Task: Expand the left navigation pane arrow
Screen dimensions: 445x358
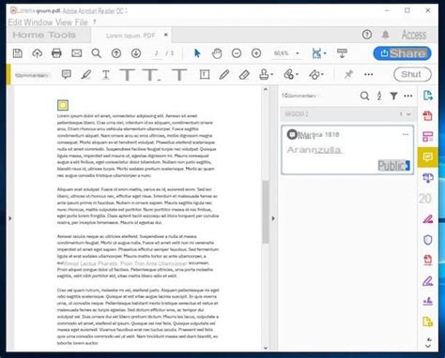Action: [10, 218]
